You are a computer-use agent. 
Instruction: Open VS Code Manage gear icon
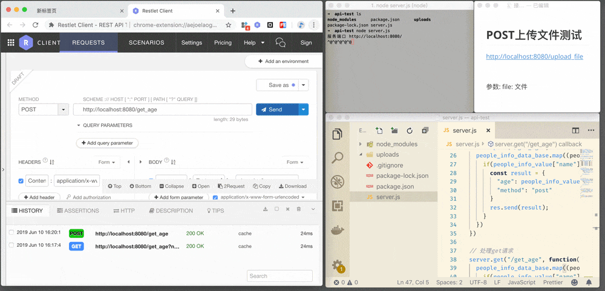point(338,266)
